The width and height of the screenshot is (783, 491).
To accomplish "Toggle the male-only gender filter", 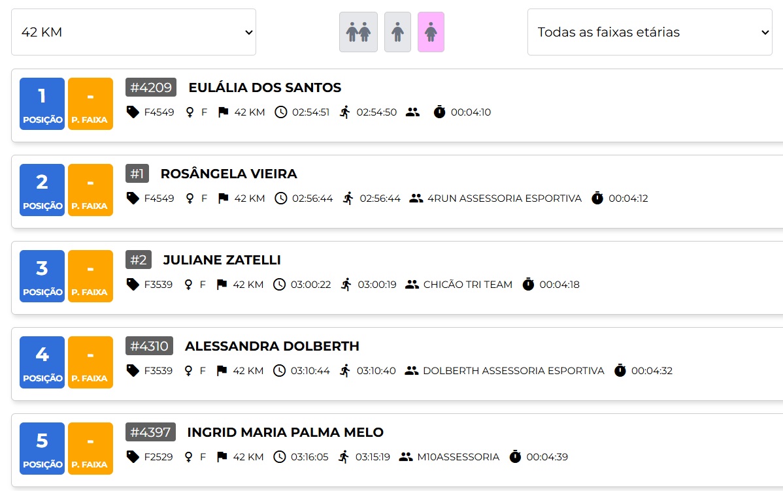I will [397, 32].
